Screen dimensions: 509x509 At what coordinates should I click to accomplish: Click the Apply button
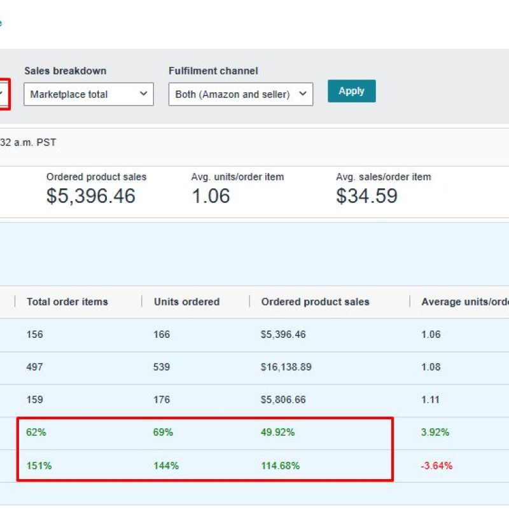click(351, 91)
